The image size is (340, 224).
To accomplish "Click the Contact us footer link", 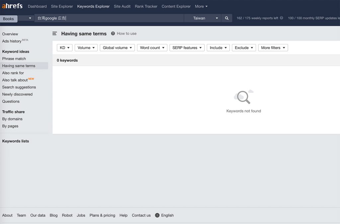I will pyautogui.click(x=141, y=215).
